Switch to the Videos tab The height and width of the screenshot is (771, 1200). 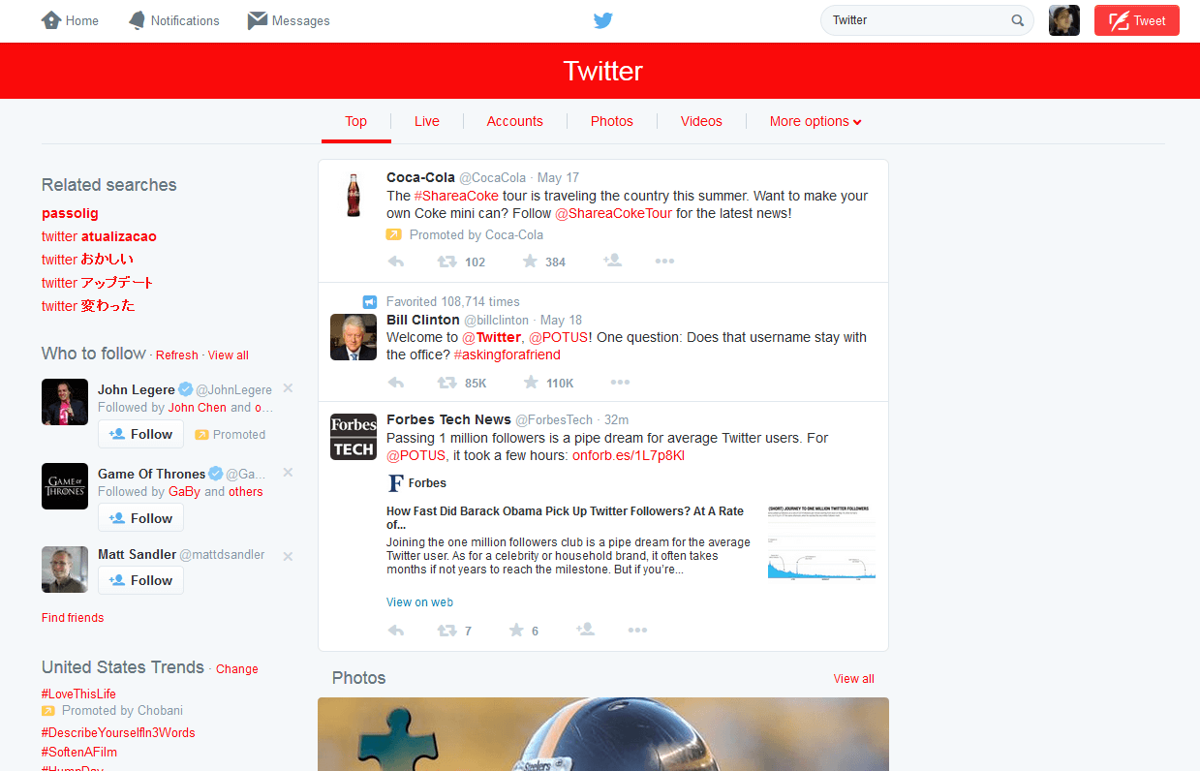[701, 121]
